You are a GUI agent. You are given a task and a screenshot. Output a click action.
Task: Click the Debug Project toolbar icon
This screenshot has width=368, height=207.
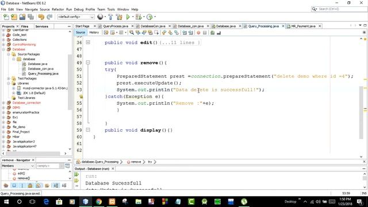[x=139, y=17]
